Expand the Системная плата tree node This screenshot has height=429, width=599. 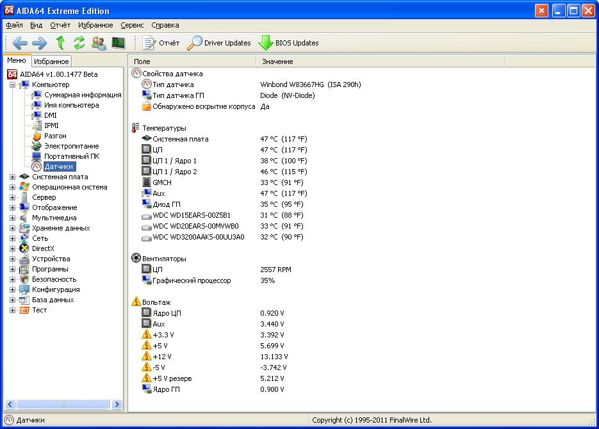pyautogui.click(x=12, y=177)
